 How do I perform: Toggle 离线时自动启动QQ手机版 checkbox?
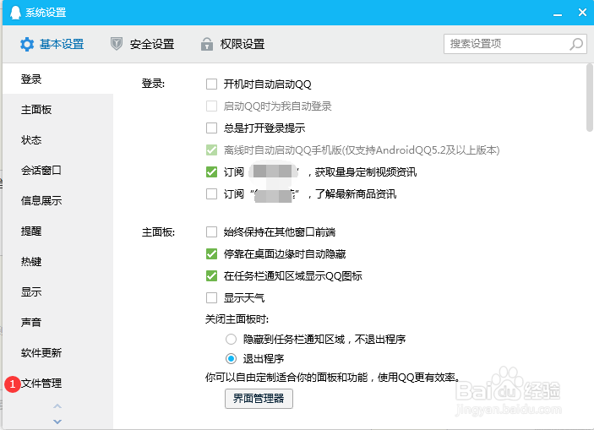click(x=211, y=150)
